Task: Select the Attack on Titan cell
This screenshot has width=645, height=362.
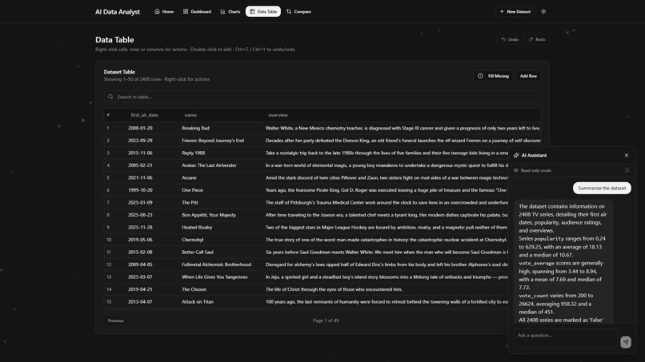Action: [x=198, y=301]
